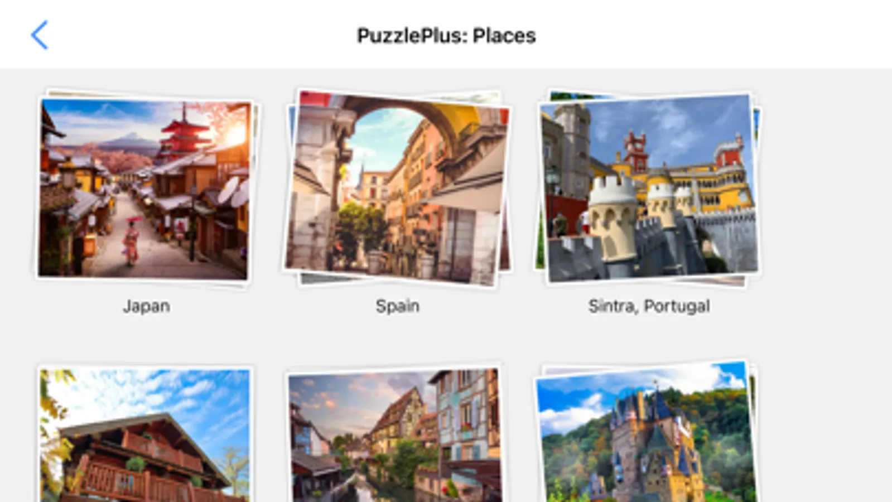Tap the woman with umbrella in the Japan photo
Screen dimensions: 892x502
131,240
